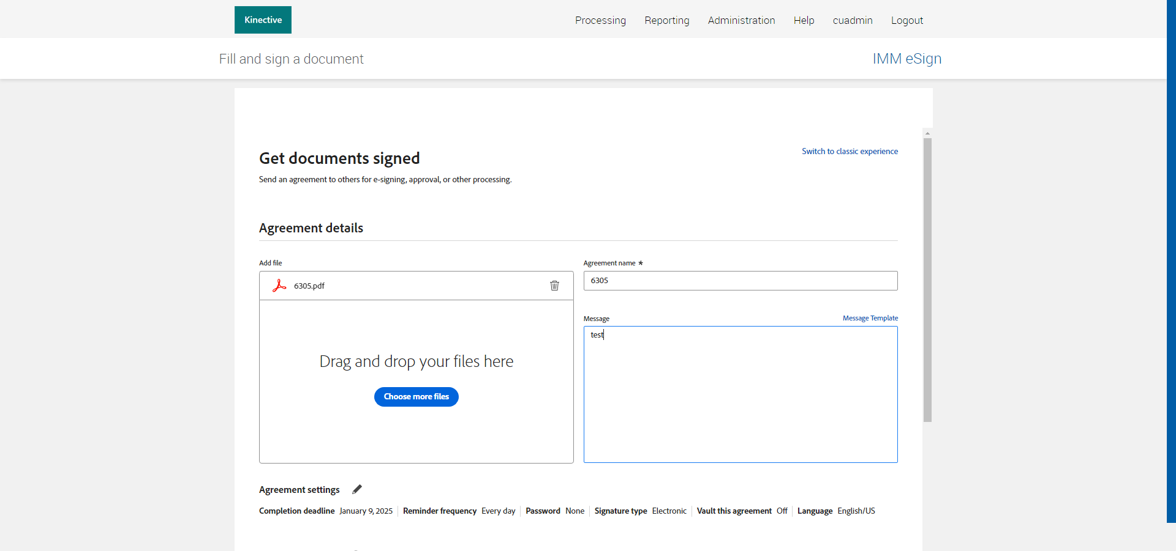1176x551 pixels.
Task: Open the Help menu
Action: click(804, 20)
